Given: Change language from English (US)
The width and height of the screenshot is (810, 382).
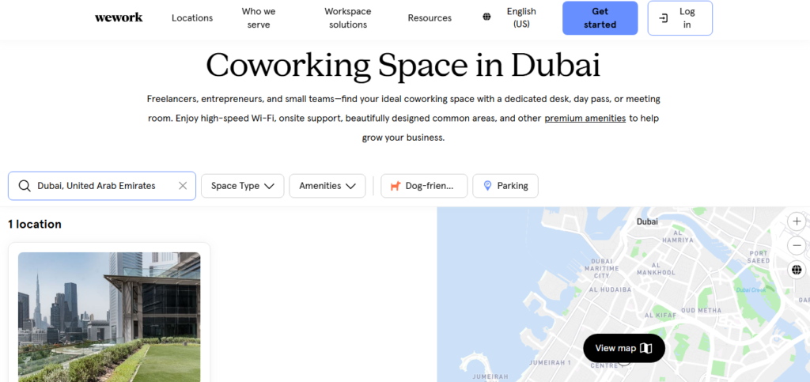Looking at the screenshot, I should coord(521,18).
